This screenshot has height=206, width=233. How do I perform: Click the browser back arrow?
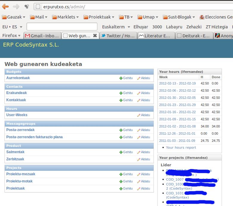[5, 7]
